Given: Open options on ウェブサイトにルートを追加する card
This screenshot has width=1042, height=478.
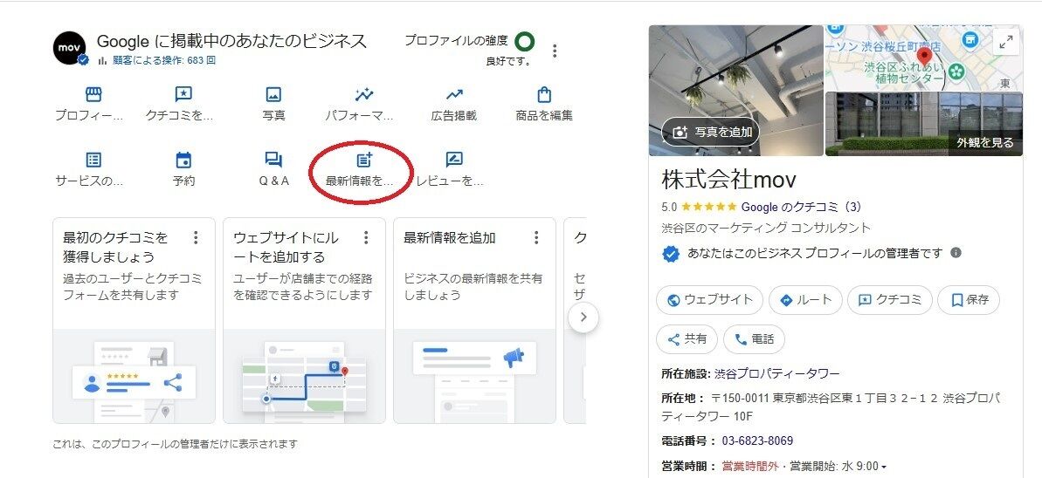Looking at the screenshot, I should (x=366, y=237).
